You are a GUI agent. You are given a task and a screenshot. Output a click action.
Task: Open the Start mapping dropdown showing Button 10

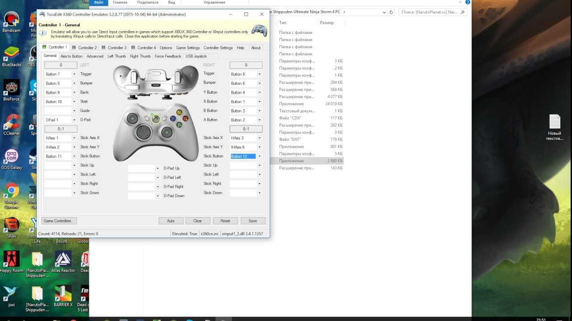pos(74,102)
